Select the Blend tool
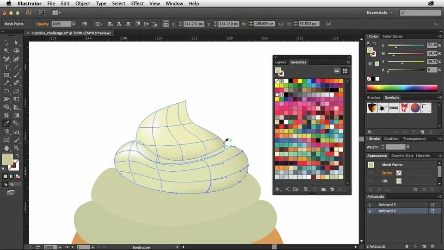This screenshot has height=250, width=444. pyautogui.click(x=16, y=123)
